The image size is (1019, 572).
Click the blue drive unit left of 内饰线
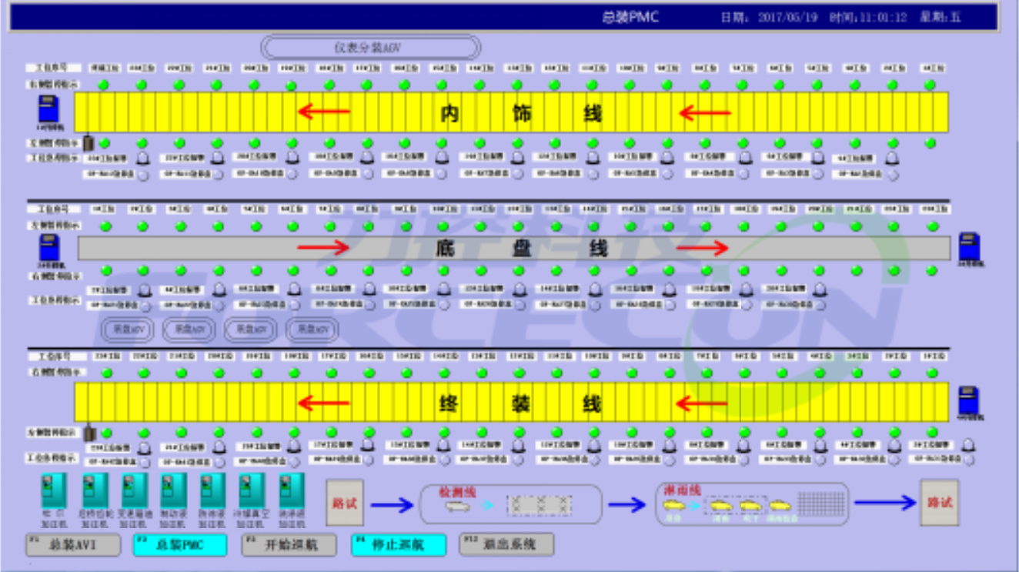pyautogui.click(x=48, y=109)
